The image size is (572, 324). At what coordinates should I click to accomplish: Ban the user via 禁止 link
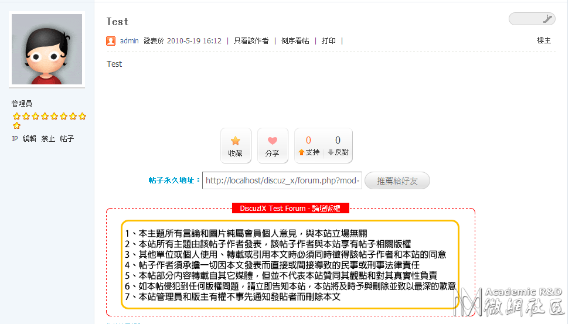(x=48, y=139)
